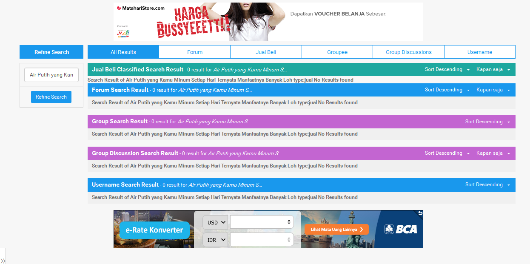Switch to the Jual Beli tab
Viewport: 530px width, 264px height.
tap(266, 52)
